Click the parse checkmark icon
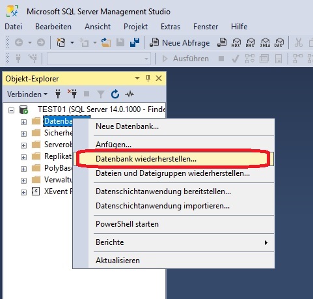313x299 pixels. (x=236, y=59)
